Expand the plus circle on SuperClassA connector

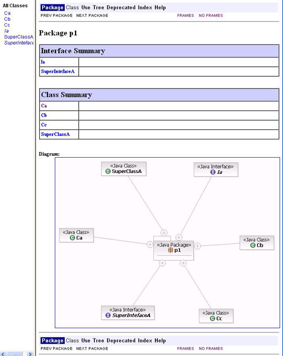click(164, 233)
